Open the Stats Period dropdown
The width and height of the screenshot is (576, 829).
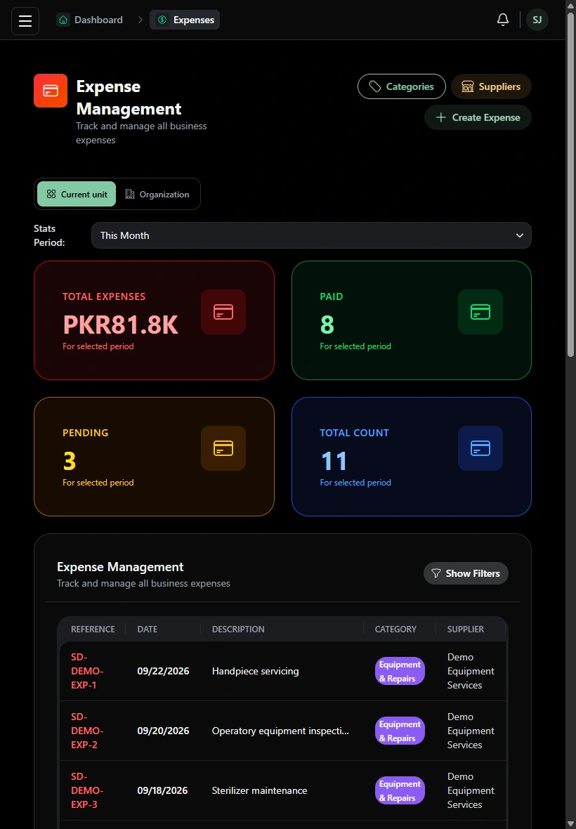311,236
